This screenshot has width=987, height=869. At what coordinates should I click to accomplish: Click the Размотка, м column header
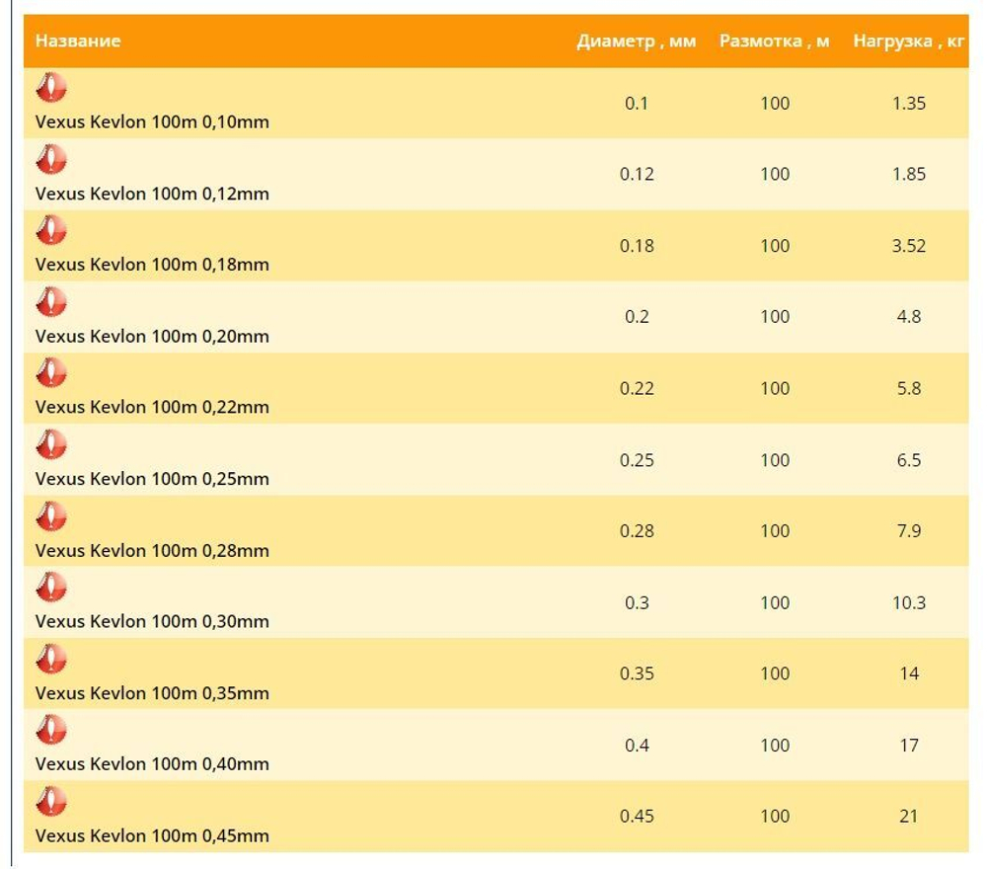(774, 41)
